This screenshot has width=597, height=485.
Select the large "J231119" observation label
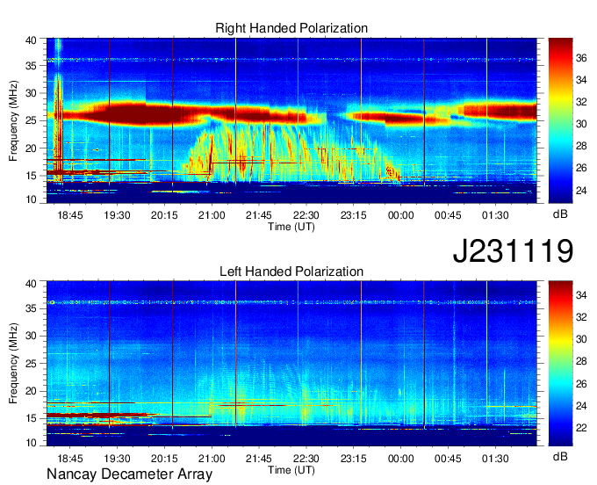[x=513, y=250]
